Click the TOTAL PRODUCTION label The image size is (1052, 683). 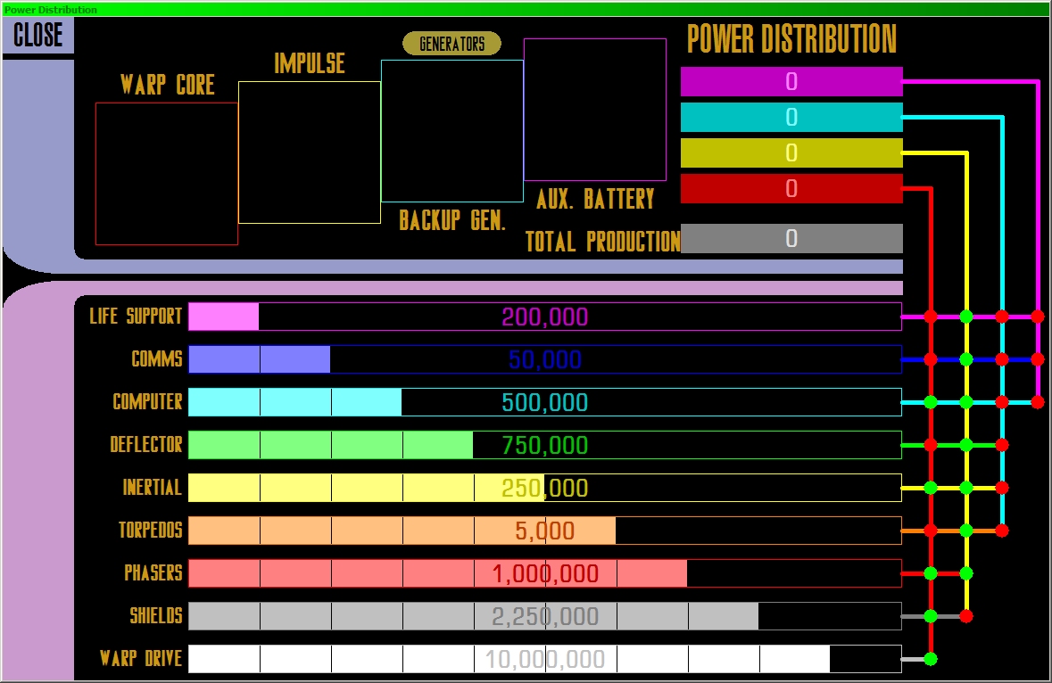pos(602,242)
